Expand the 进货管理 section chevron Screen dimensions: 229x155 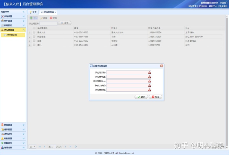point(24,130)
